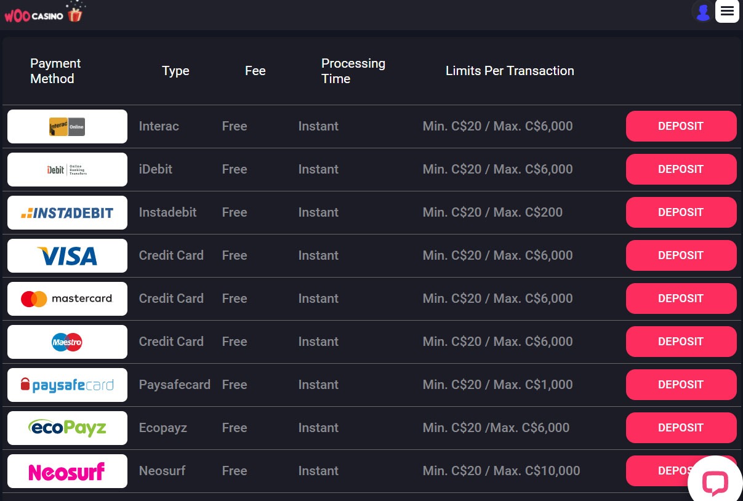
Task: Open the live chat bubble
Action: pyautogui.click(x=715, y=483)
